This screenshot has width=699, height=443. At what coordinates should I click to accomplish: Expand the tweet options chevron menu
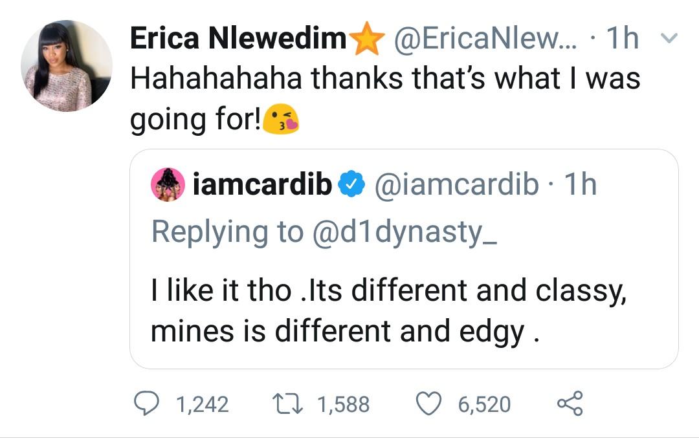pyautogui.click(x=671, y=41)
